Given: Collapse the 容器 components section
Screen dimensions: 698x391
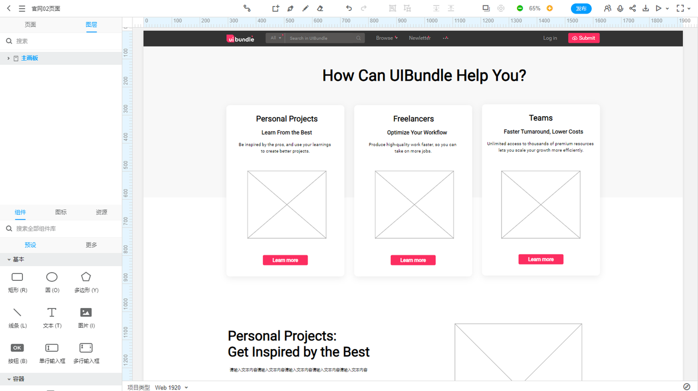Looking at the screenshot, I should tap(9, 379).
